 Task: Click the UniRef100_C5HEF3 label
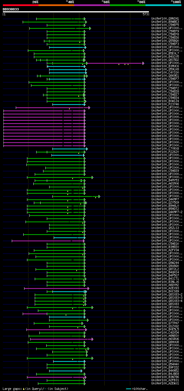164,44
